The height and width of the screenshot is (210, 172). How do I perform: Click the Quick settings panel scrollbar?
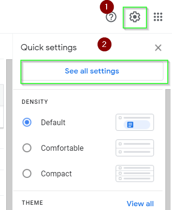tap(168, 149)
